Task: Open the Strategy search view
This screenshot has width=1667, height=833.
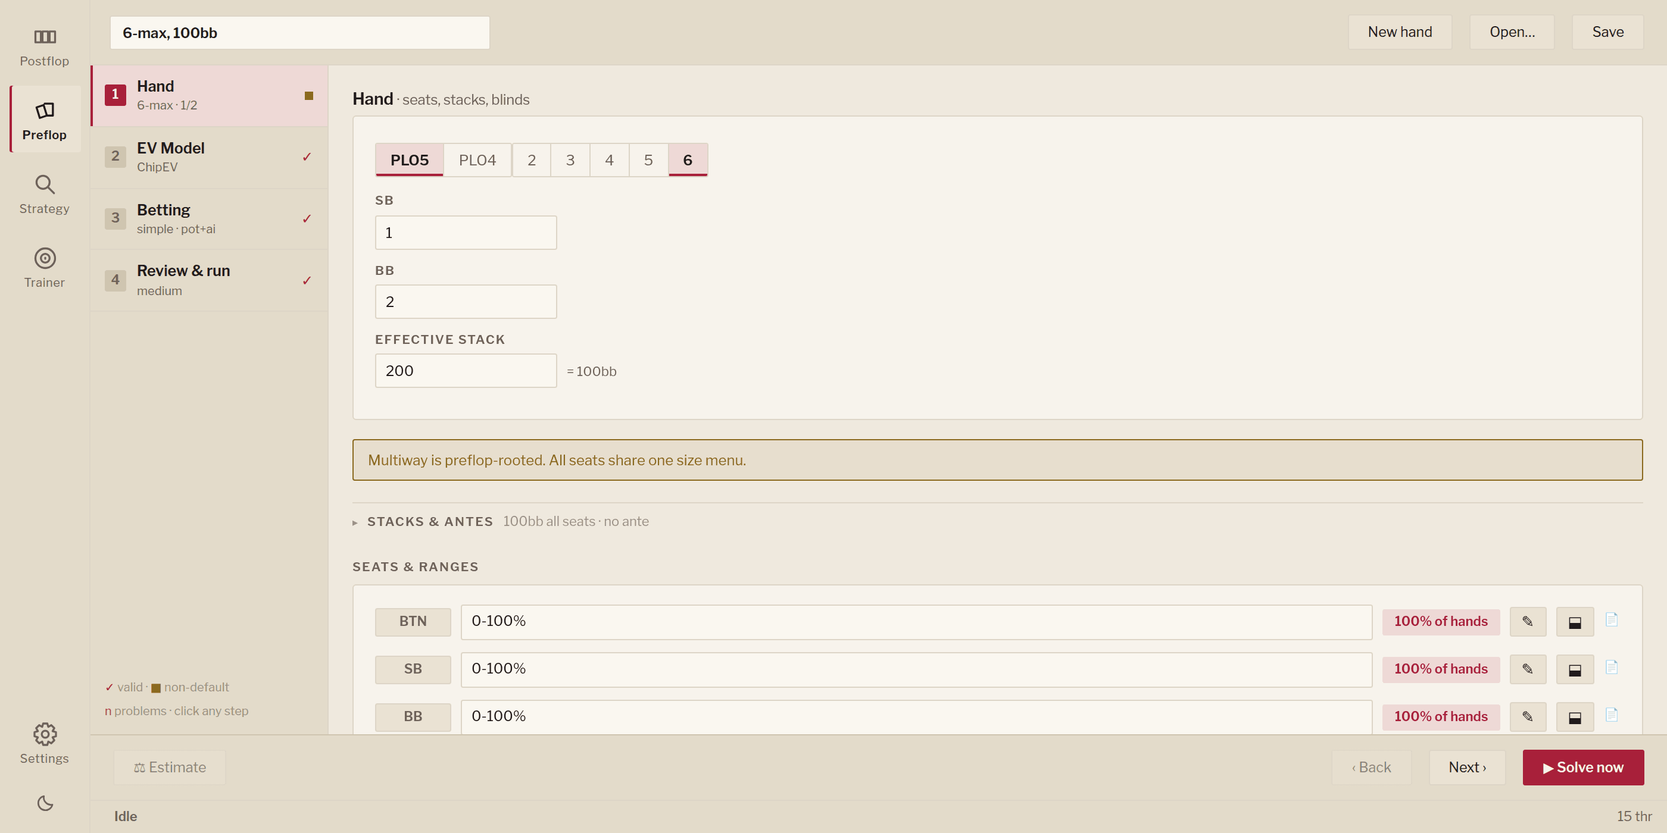Action: point(44,194)
